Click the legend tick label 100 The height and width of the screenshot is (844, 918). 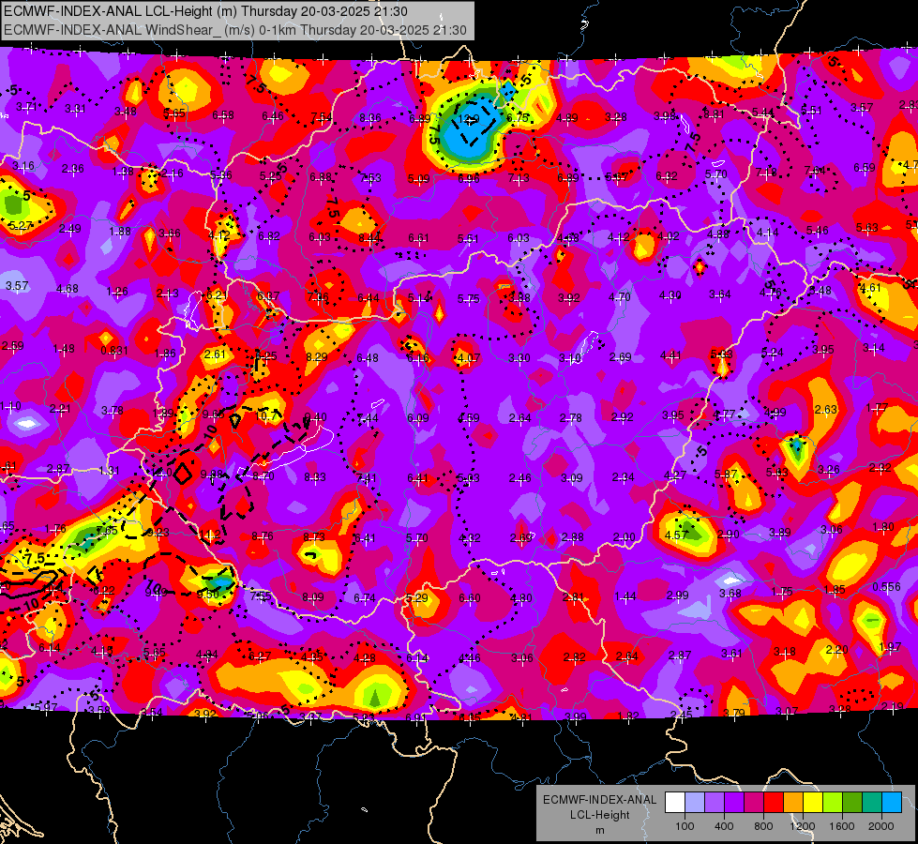pos(685,826)
